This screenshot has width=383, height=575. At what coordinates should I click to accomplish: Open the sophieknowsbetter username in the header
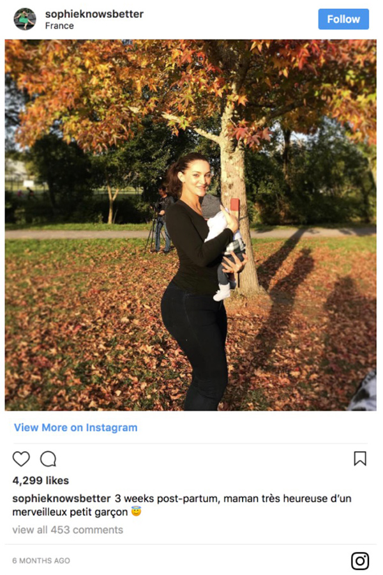click(94, 14)
